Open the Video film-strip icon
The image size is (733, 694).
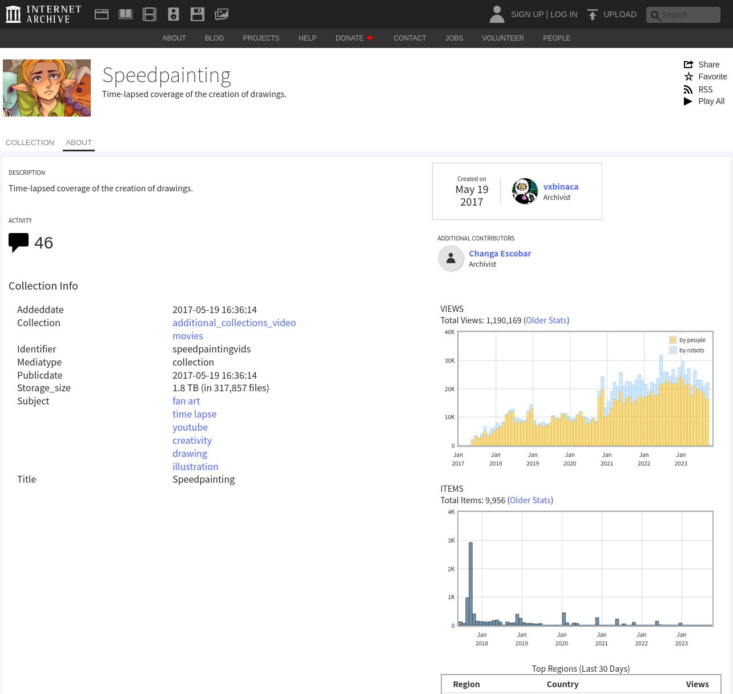point(150,14)
